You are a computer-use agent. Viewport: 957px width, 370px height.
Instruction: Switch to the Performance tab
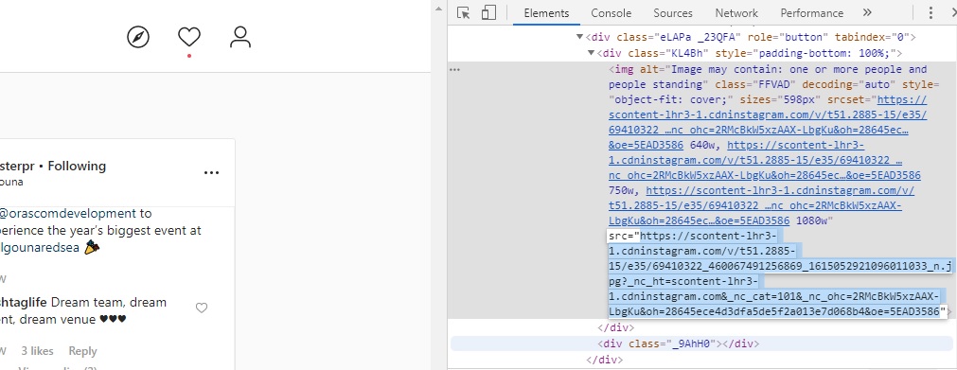[x=812, y=13]
